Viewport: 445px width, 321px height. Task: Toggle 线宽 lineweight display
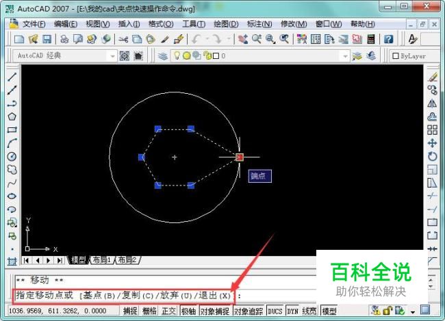point(309,311)
